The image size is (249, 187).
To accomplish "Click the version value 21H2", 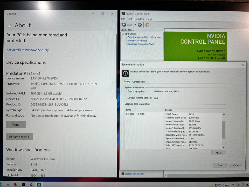I will [34, 164].
